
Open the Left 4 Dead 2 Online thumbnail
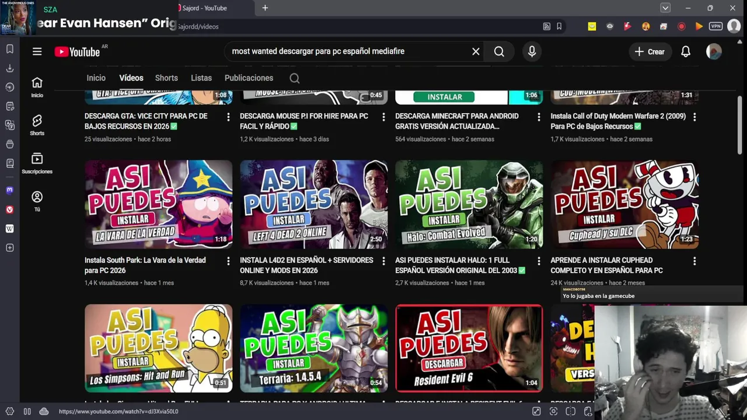click(x=313, y=204)
